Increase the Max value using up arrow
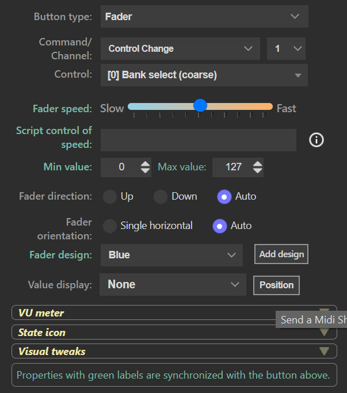Image resolution: width=347 pixels, height=393 pixels. pyautogui.click(x=257, y=163)
